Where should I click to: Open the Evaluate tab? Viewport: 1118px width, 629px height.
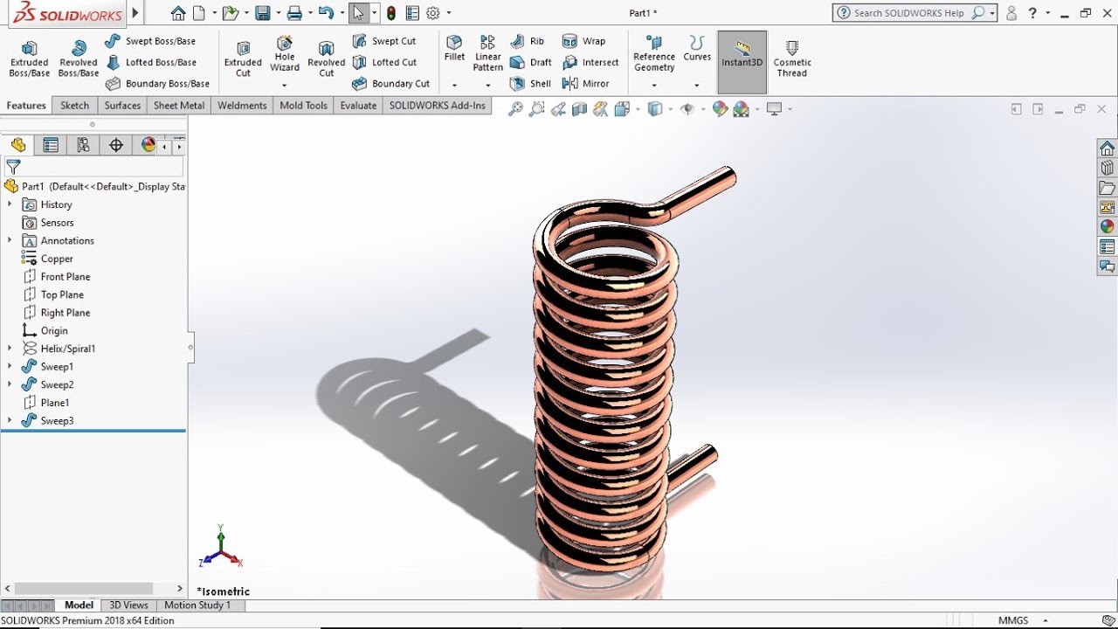[358, 106]
